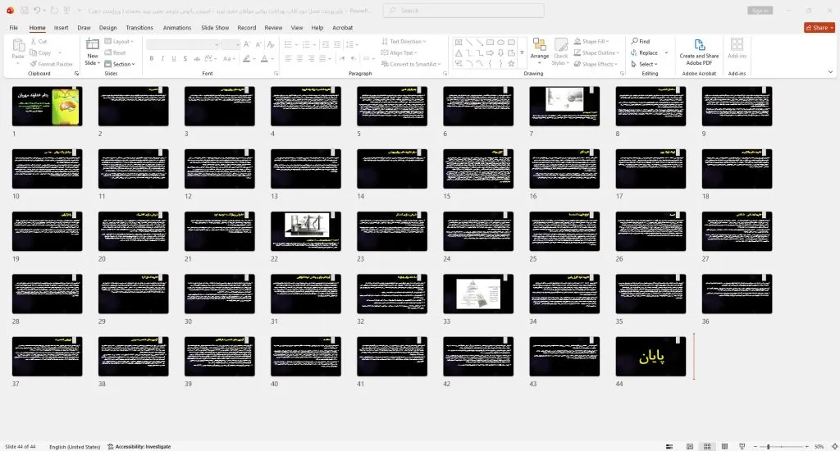
Task: Click the Decrease Indent icon
Action: (325, 44)
